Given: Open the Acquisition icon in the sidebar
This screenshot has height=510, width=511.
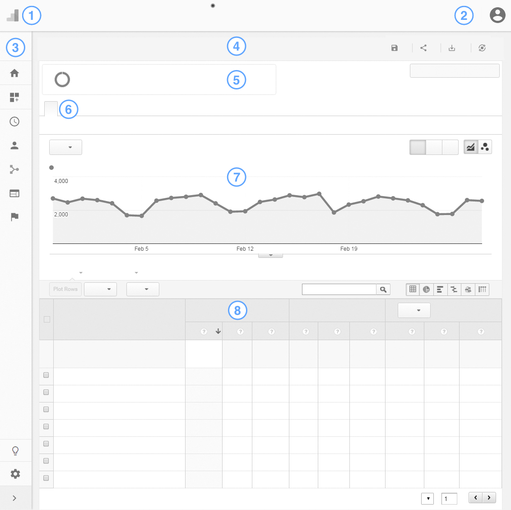Looking at the screenshot, I should tap(14, 169).
